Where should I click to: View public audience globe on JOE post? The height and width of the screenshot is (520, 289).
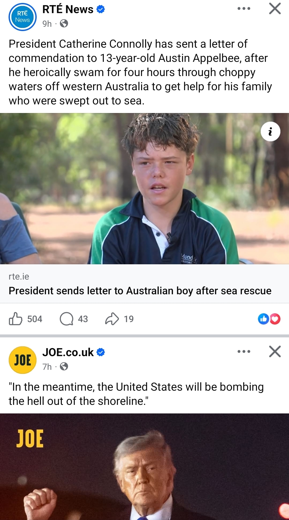pos(64,366)
